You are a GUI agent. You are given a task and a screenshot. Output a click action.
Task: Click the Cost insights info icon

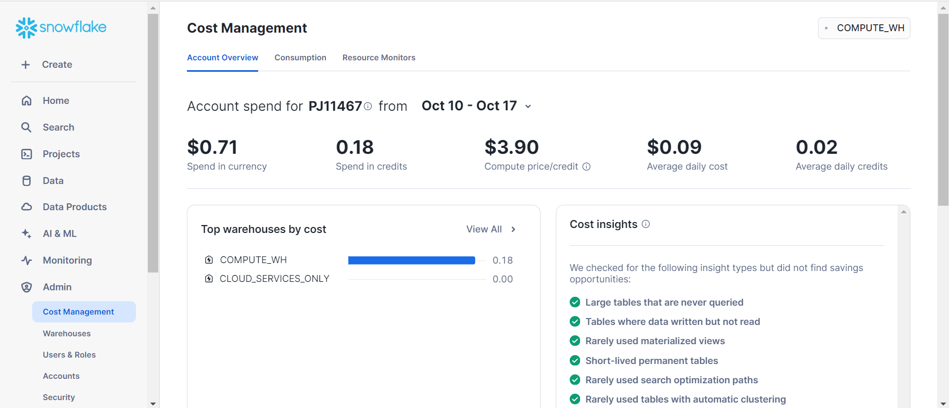click(x=646, y=224)
